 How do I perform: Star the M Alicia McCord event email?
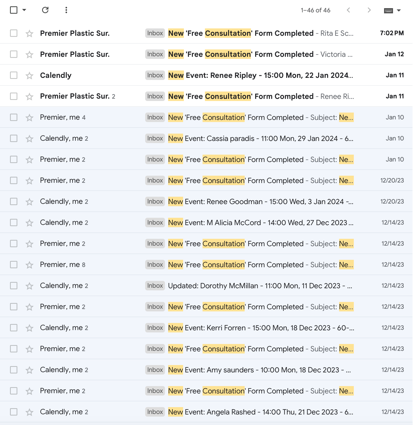click(x=29, y=223)
